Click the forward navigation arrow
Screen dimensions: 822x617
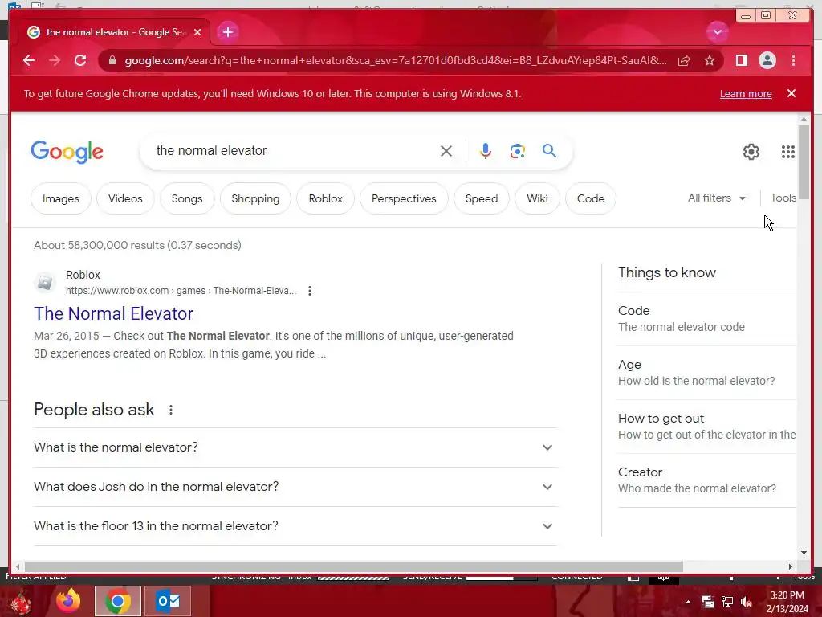[x=55, y=60]
